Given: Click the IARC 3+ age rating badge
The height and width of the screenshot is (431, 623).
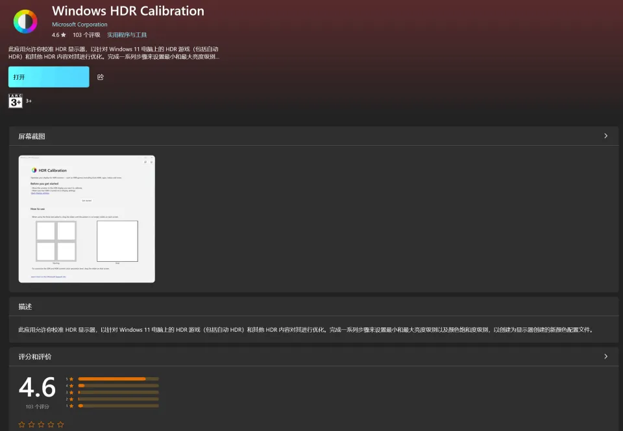Looking at the screenshot, I should (x=16, y=101).
